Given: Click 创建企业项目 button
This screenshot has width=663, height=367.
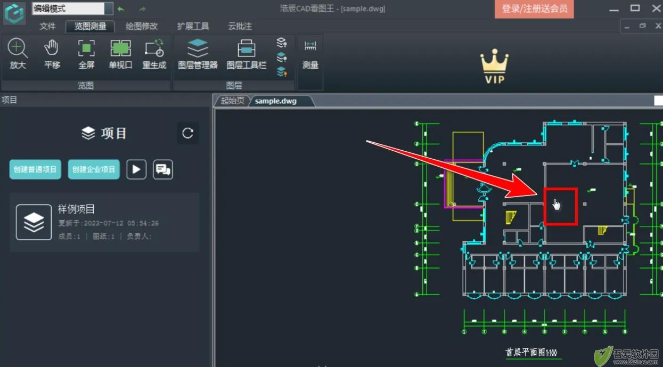Looking at the screenshot, I should tap(94, 169).
